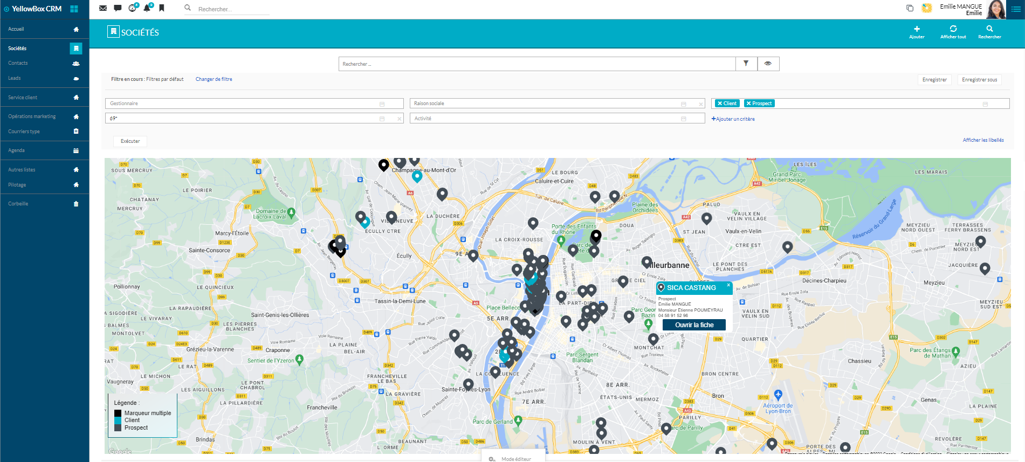Open the Activité field list picker
Image resolution: width=1025 pixels, height=462 pixels.
click(683, 119)
